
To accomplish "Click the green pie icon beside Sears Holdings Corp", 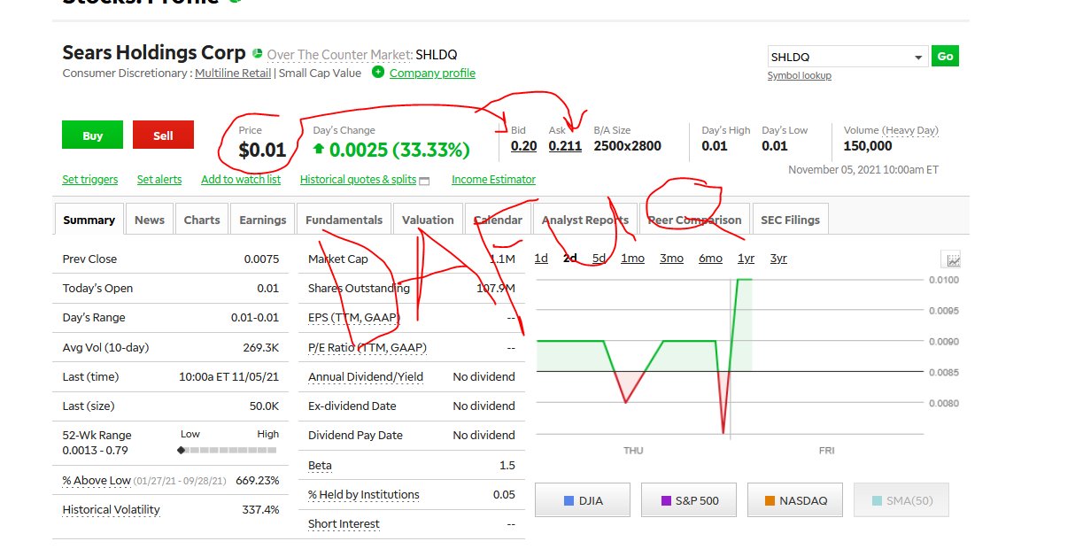I will click(x=258, y=53).
